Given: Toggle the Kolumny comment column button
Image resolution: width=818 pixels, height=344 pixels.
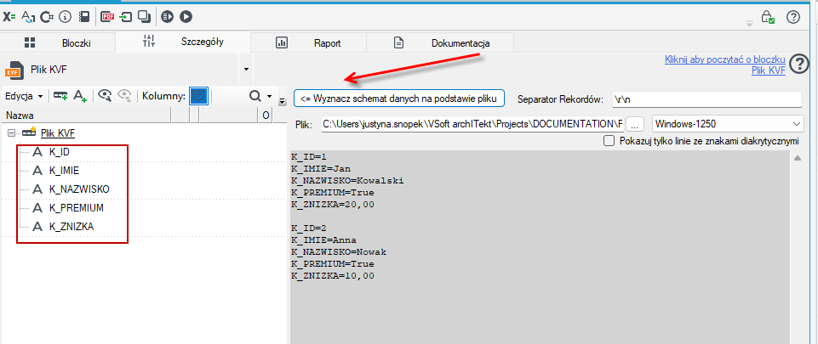Looking at the screenshot, I should pyautogui.click(x=198, y=96).
